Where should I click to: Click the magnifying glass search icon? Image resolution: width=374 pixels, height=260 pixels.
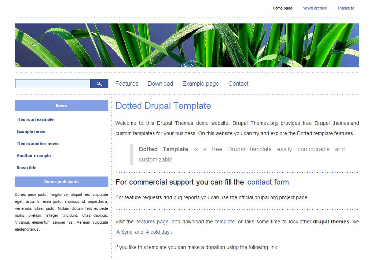coord(99,83)
